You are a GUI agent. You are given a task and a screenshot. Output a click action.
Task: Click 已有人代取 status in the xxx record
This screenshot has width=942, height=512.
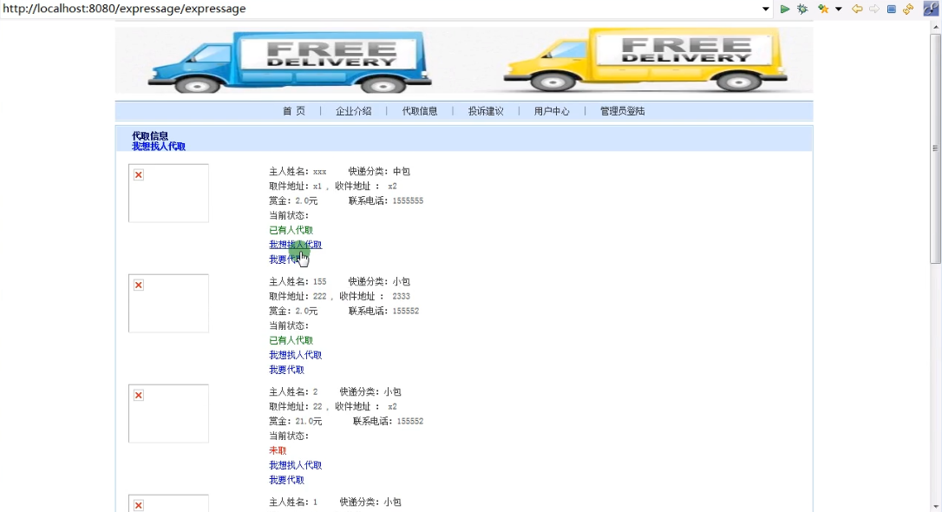(291, 230)
